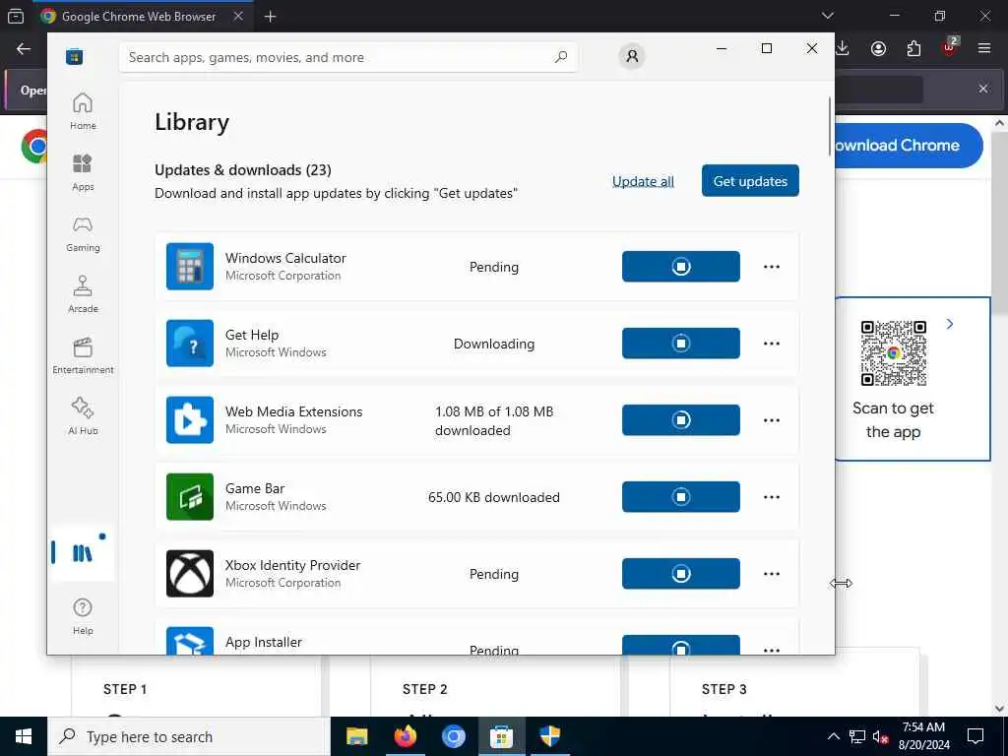Open Firefox from taskbar
This screenshot has width=1008, height=756.
click(x=405, y=736)
